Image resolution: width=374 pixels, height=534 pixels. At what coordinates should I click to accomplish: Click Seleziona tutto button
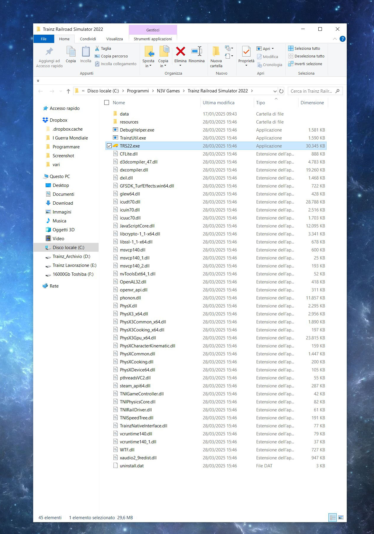tap(307, 48)
